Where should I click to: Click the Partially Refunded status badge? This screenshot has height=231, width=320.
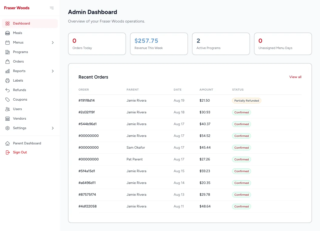246,101
